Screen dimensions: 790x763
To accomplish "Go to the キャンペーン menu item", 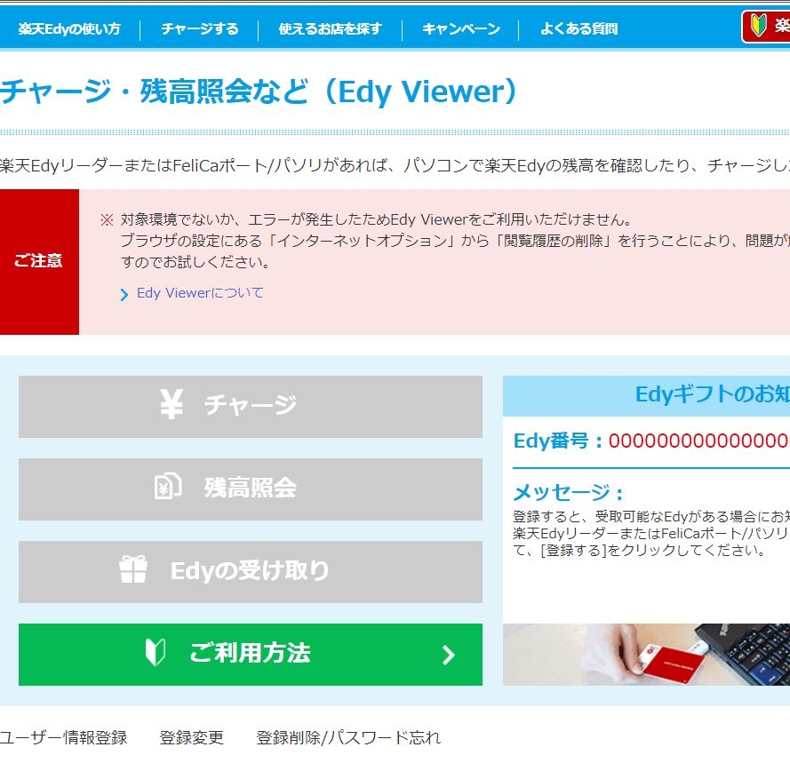I will [461, 28].
